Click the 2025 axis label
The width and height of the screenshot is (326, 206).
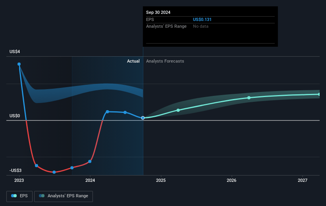(x=161, y=180)
